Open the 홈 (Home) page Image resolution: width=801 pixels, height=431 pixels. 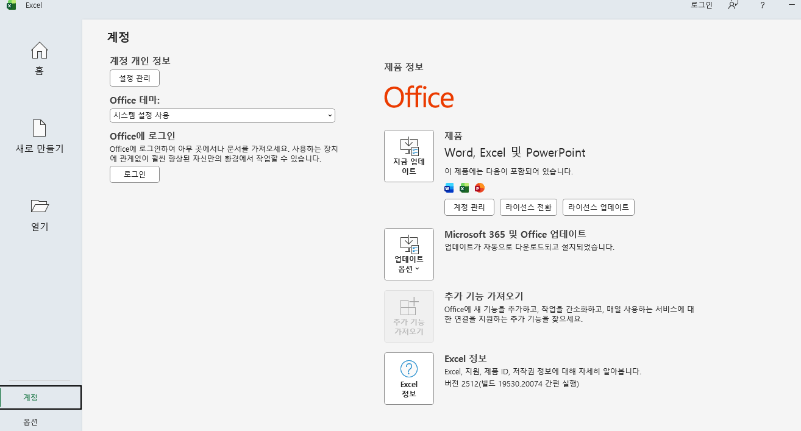tap(40, 59)
